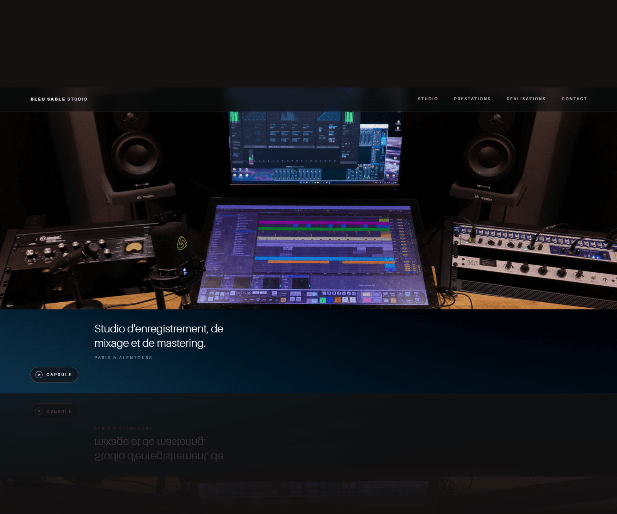
Task: Go to the Realisations page
Action: coord(526,99)
